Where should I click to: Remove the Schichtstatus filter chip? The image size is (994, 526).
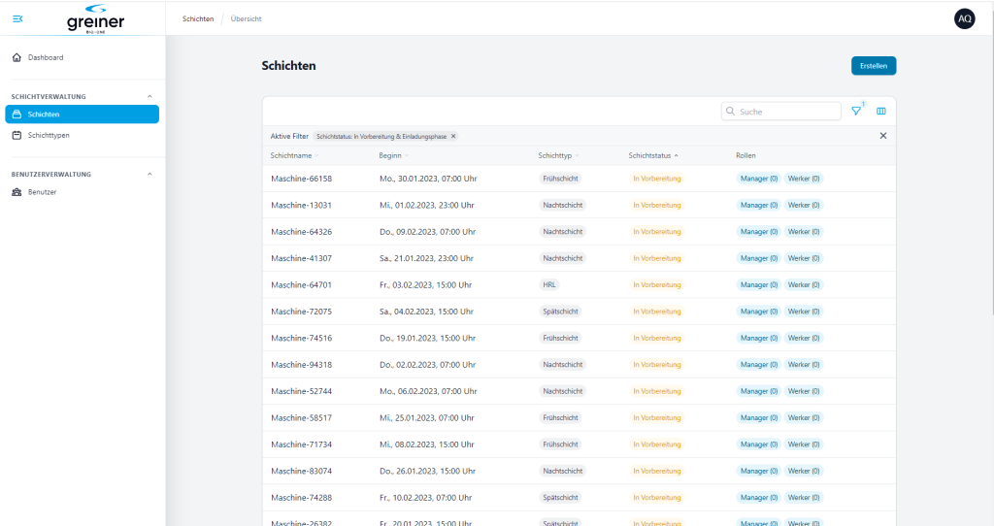tap(453, 137)
